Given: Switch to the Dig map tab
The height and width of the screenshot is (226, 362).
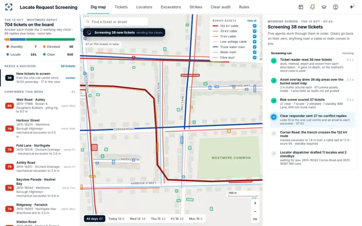Looking at the screenshot, I should click(98, 7).
